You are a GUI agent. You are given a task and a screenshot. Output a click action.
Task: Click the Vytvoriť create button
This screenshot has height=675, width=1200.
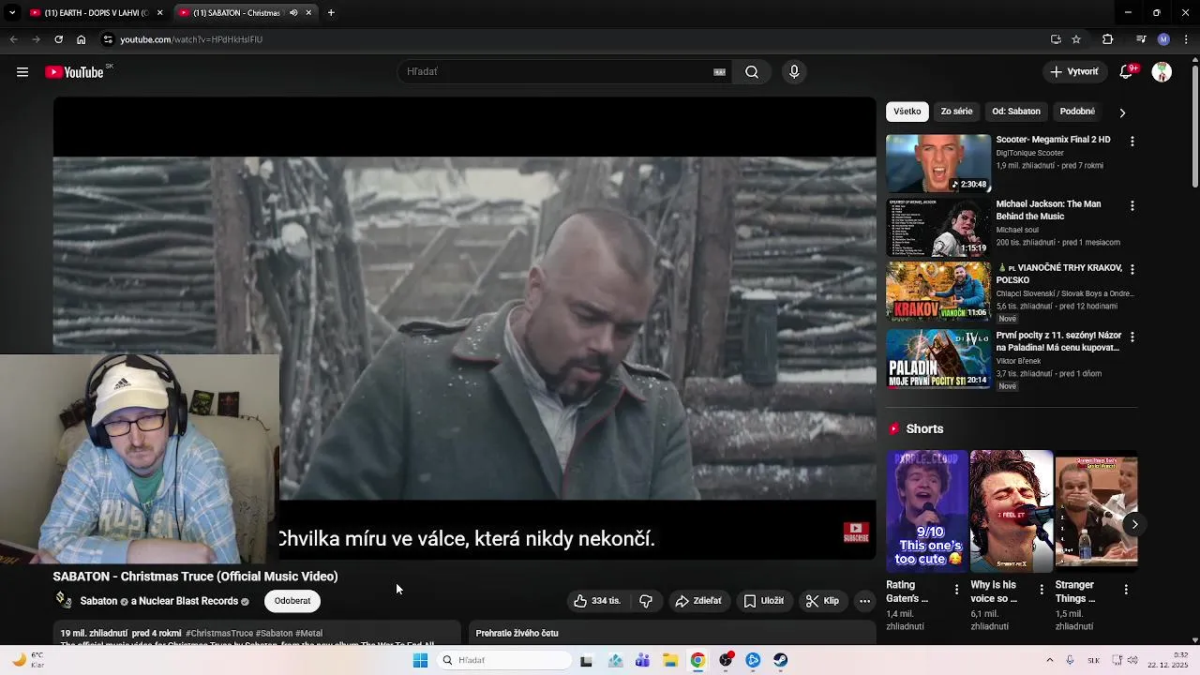click(x=1074, y=72)
